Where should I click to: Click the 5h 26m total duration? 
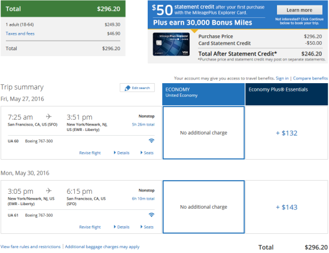(143, 124)
